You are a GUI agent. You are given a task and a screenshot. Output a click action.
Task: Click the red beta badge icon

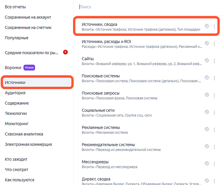[66, 52]
